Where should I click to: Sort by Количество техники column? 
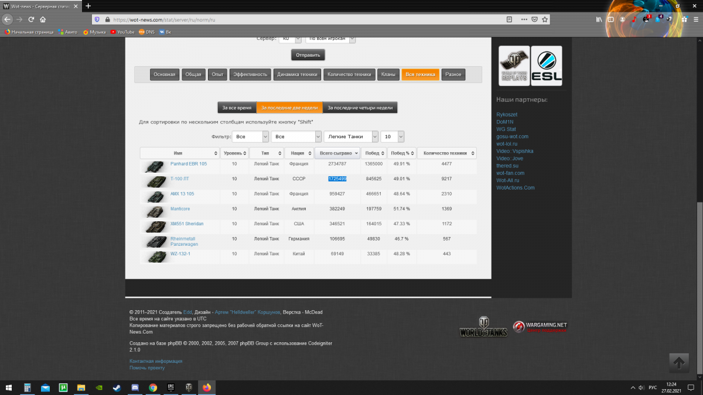447,153
